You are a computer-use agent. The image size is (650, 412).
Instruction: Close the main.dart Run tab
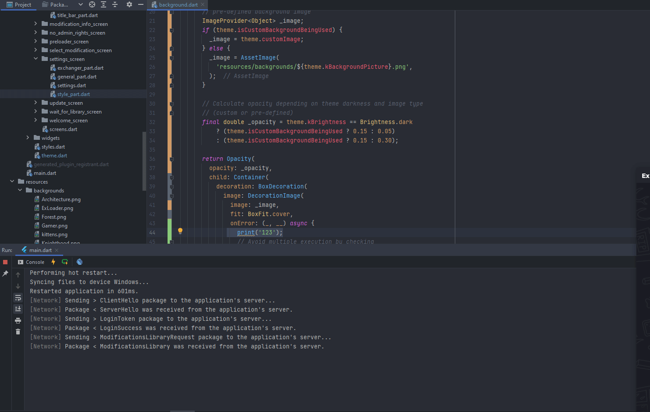57,250
